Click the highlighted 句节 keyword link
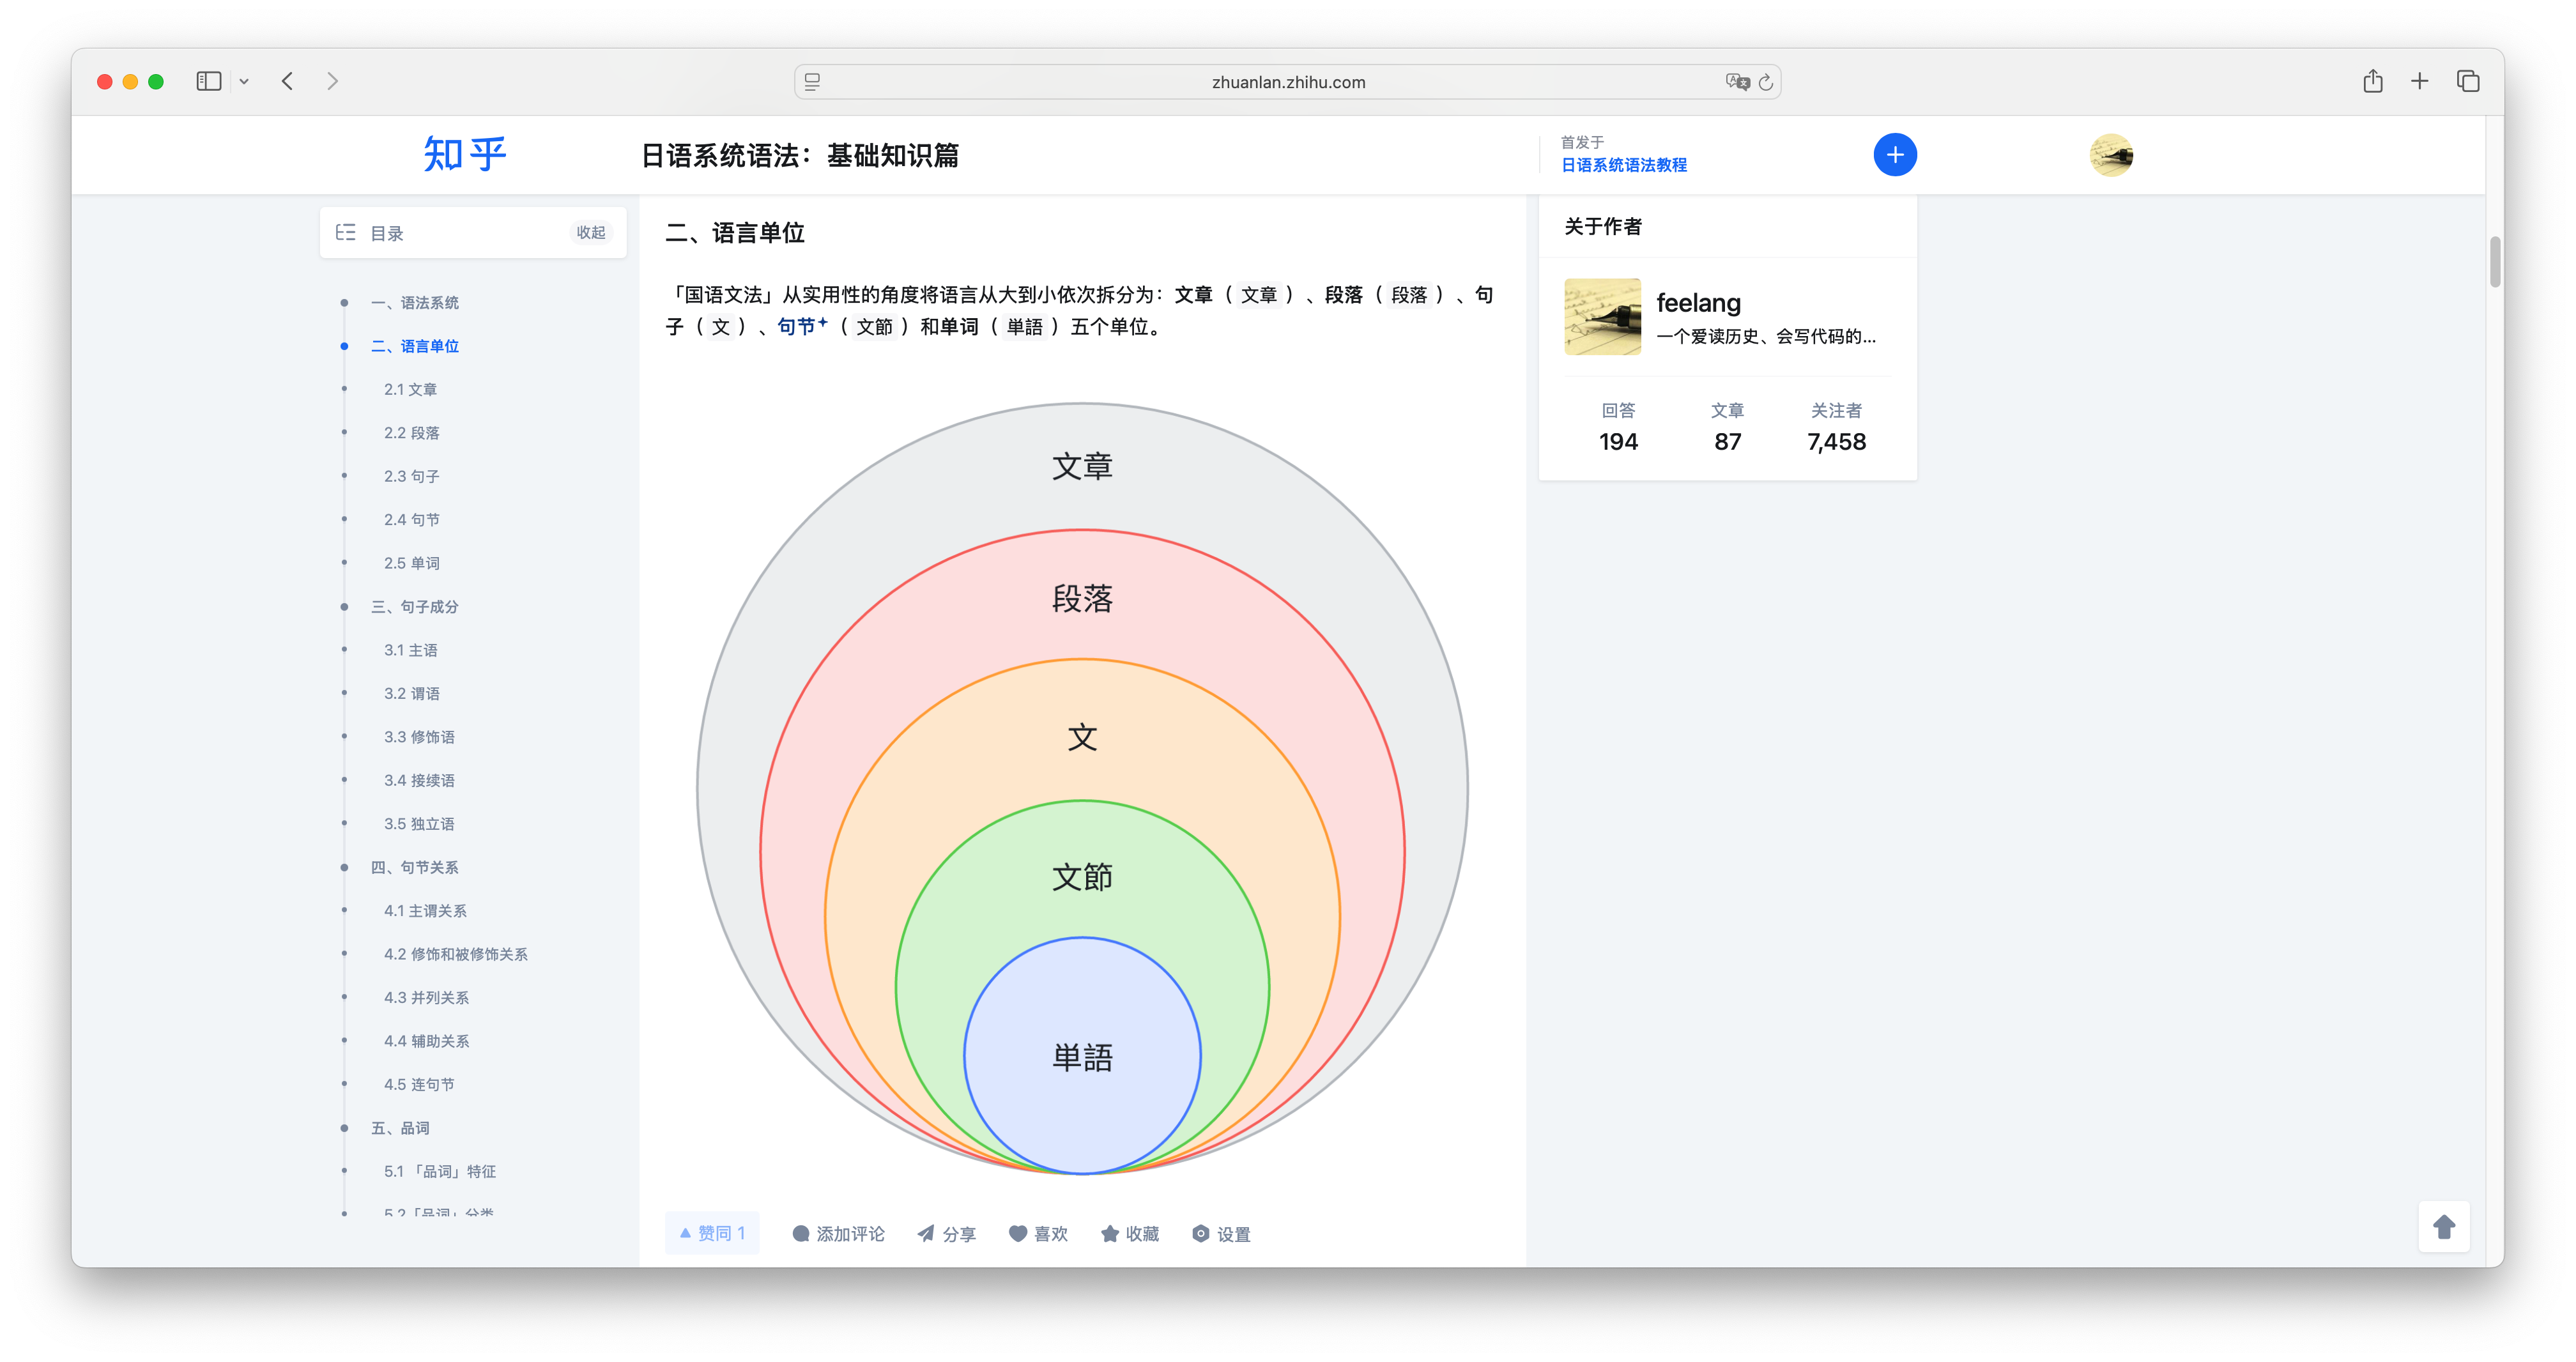 797,326
